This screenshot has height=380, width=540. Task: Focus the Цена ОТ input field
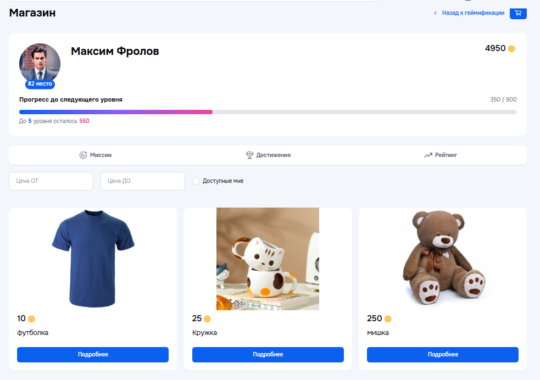51,181
